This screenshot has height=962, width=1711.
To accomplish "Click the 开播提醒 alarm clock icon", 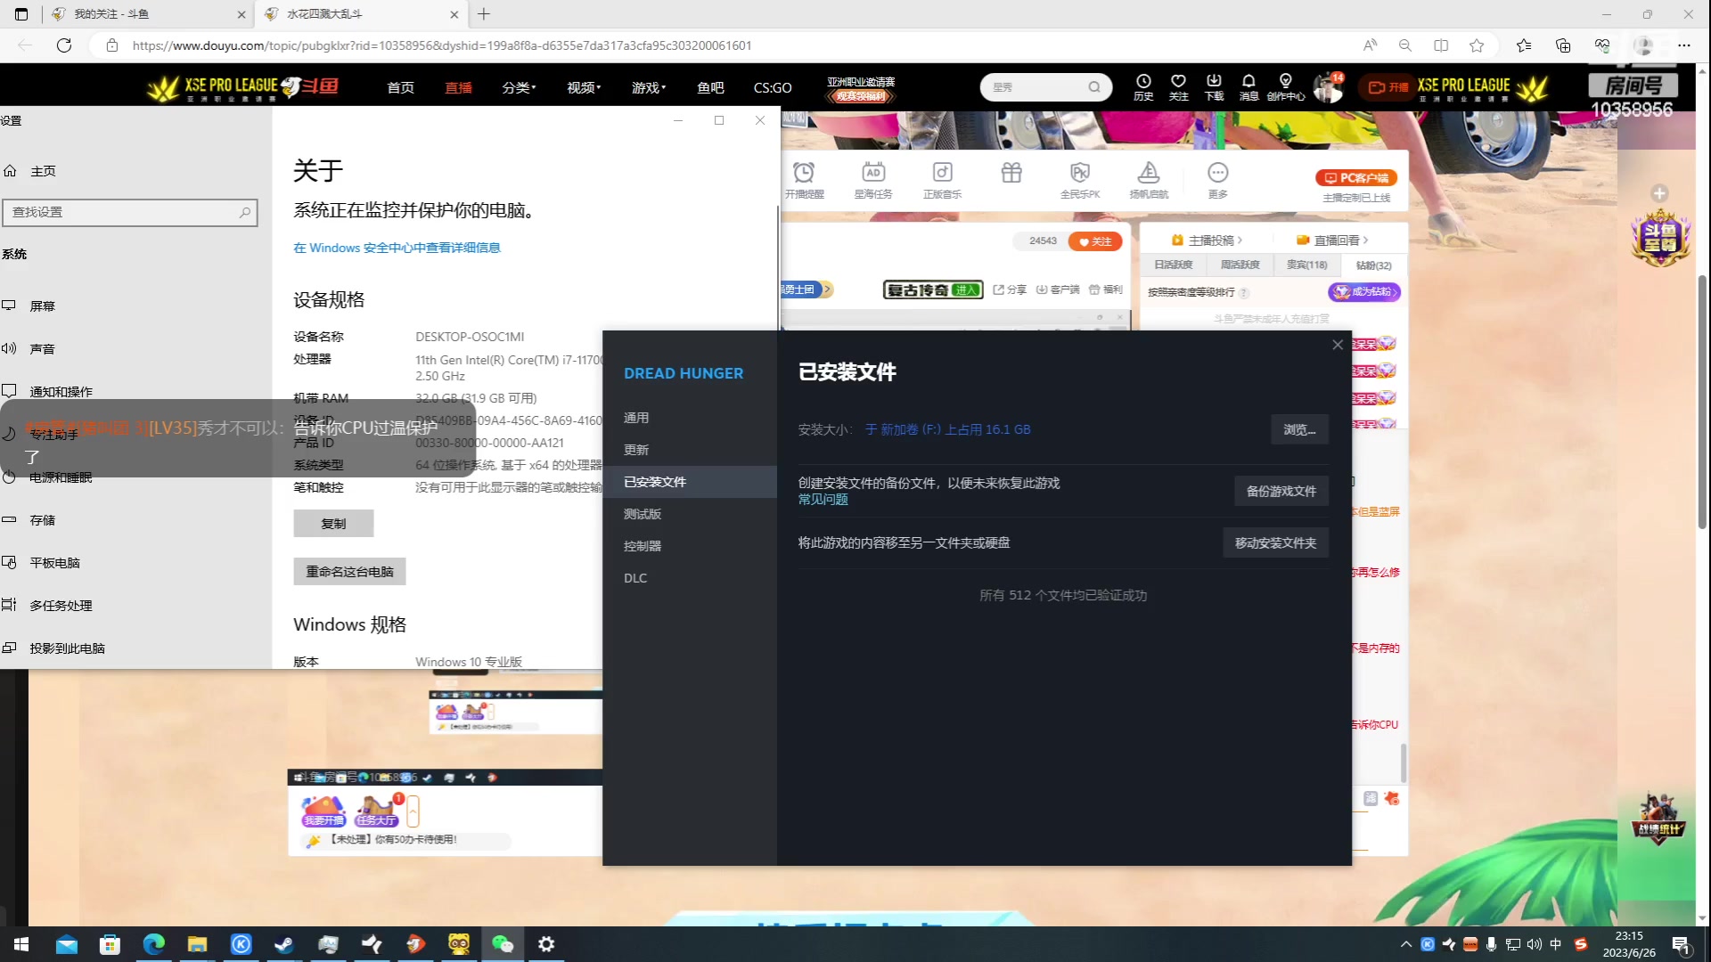I will [x=804, y=179].
